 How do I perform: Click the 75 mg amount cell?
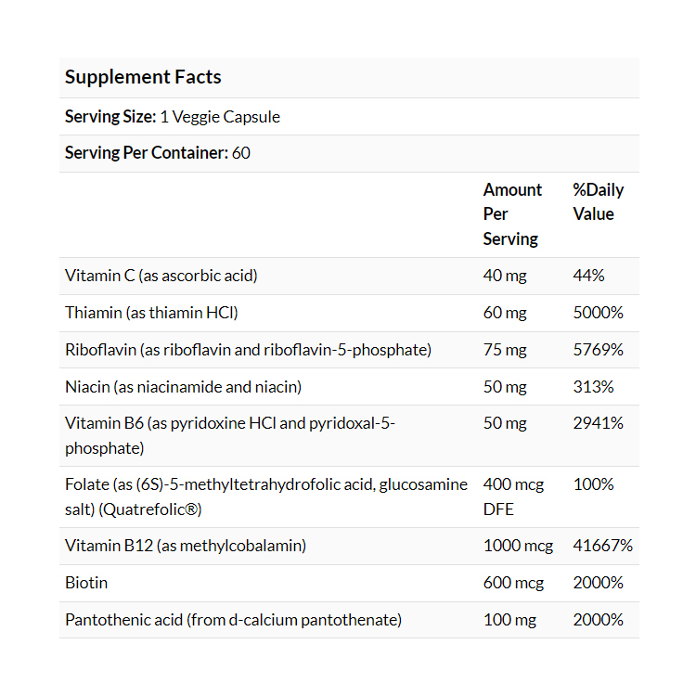[x=505, y=350]
